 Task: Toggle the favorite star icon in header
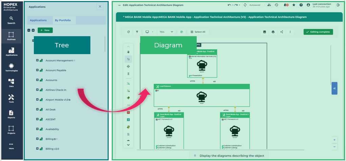coord(294,5)
